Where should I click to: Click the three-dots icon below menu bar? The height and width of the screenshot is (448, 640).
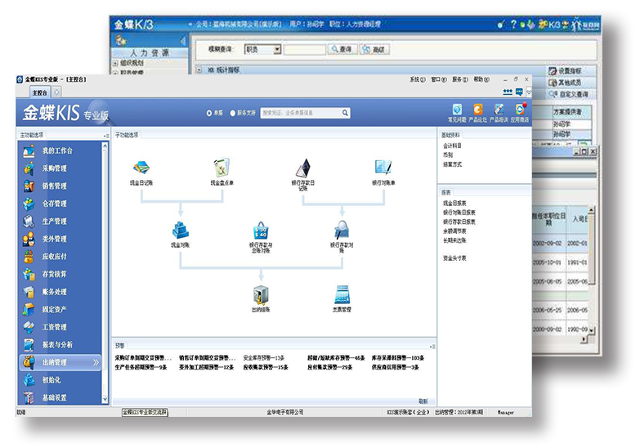(508, 92)
